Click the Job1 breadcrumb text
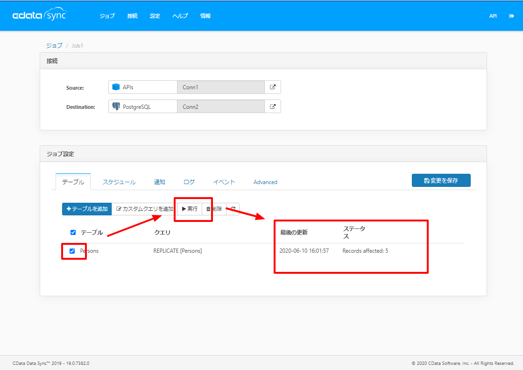Screen dimensions: 523x370 click(78, 46)
